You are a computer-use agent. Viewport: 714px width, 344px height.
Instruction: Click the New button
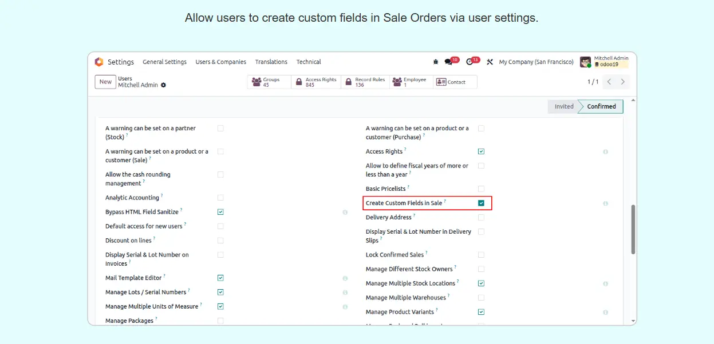pos(105,82)
